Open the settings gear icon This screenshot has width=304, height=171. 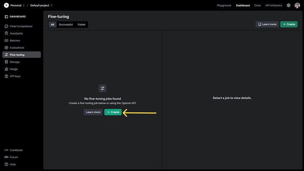288,5
